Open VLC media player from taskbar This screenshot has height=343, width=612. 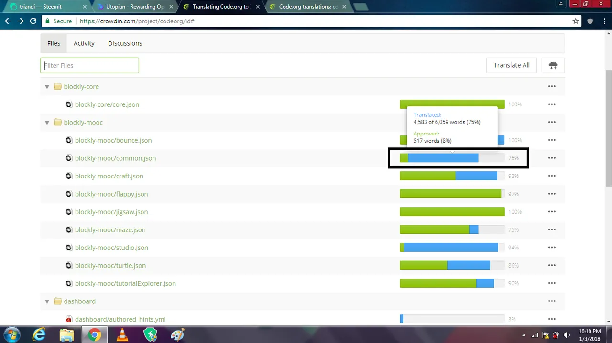coord(122,335)
